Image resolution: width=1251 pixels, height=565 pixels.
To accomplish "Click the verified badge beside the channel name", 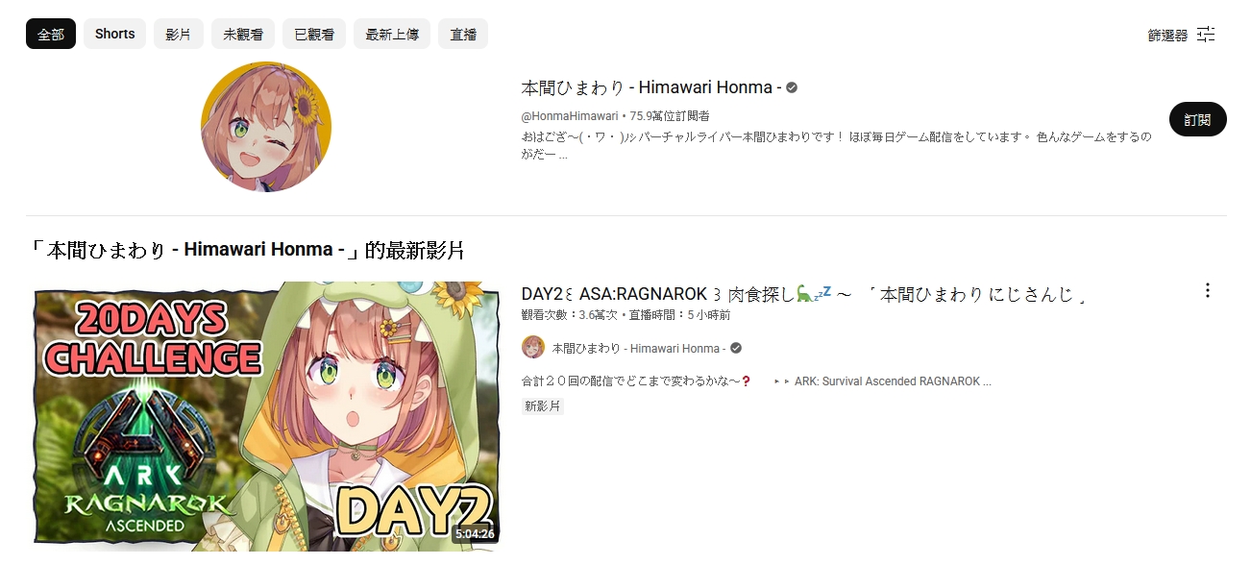I will click(x=792, y=87).
